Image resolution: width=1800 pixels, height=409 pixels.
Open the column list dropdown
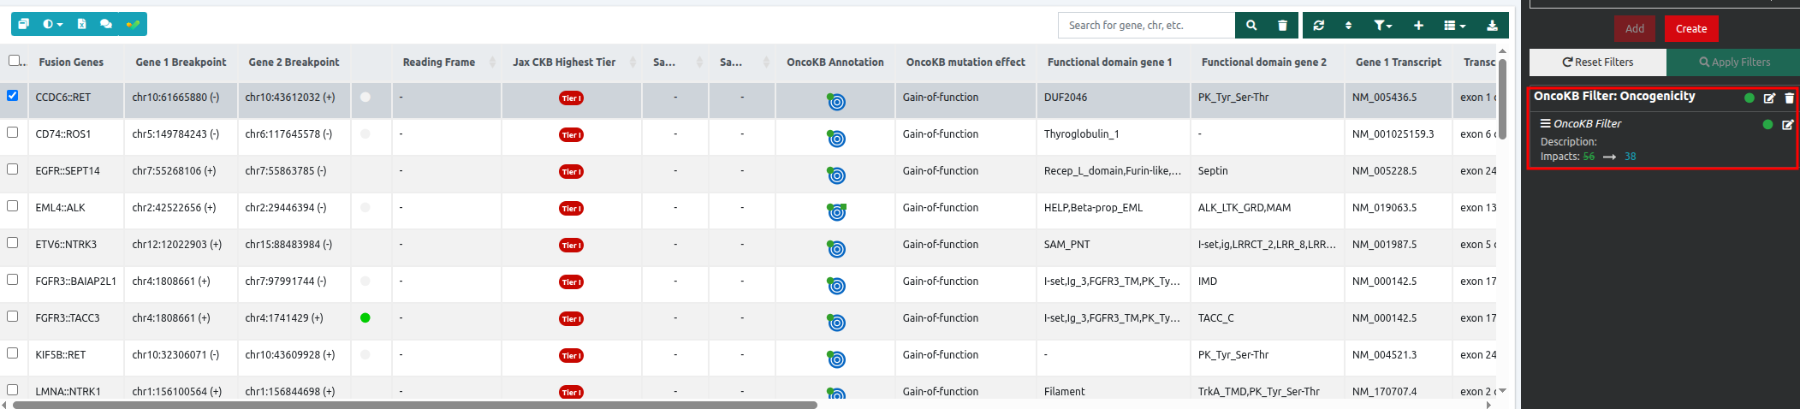[x=1454, y=26]
